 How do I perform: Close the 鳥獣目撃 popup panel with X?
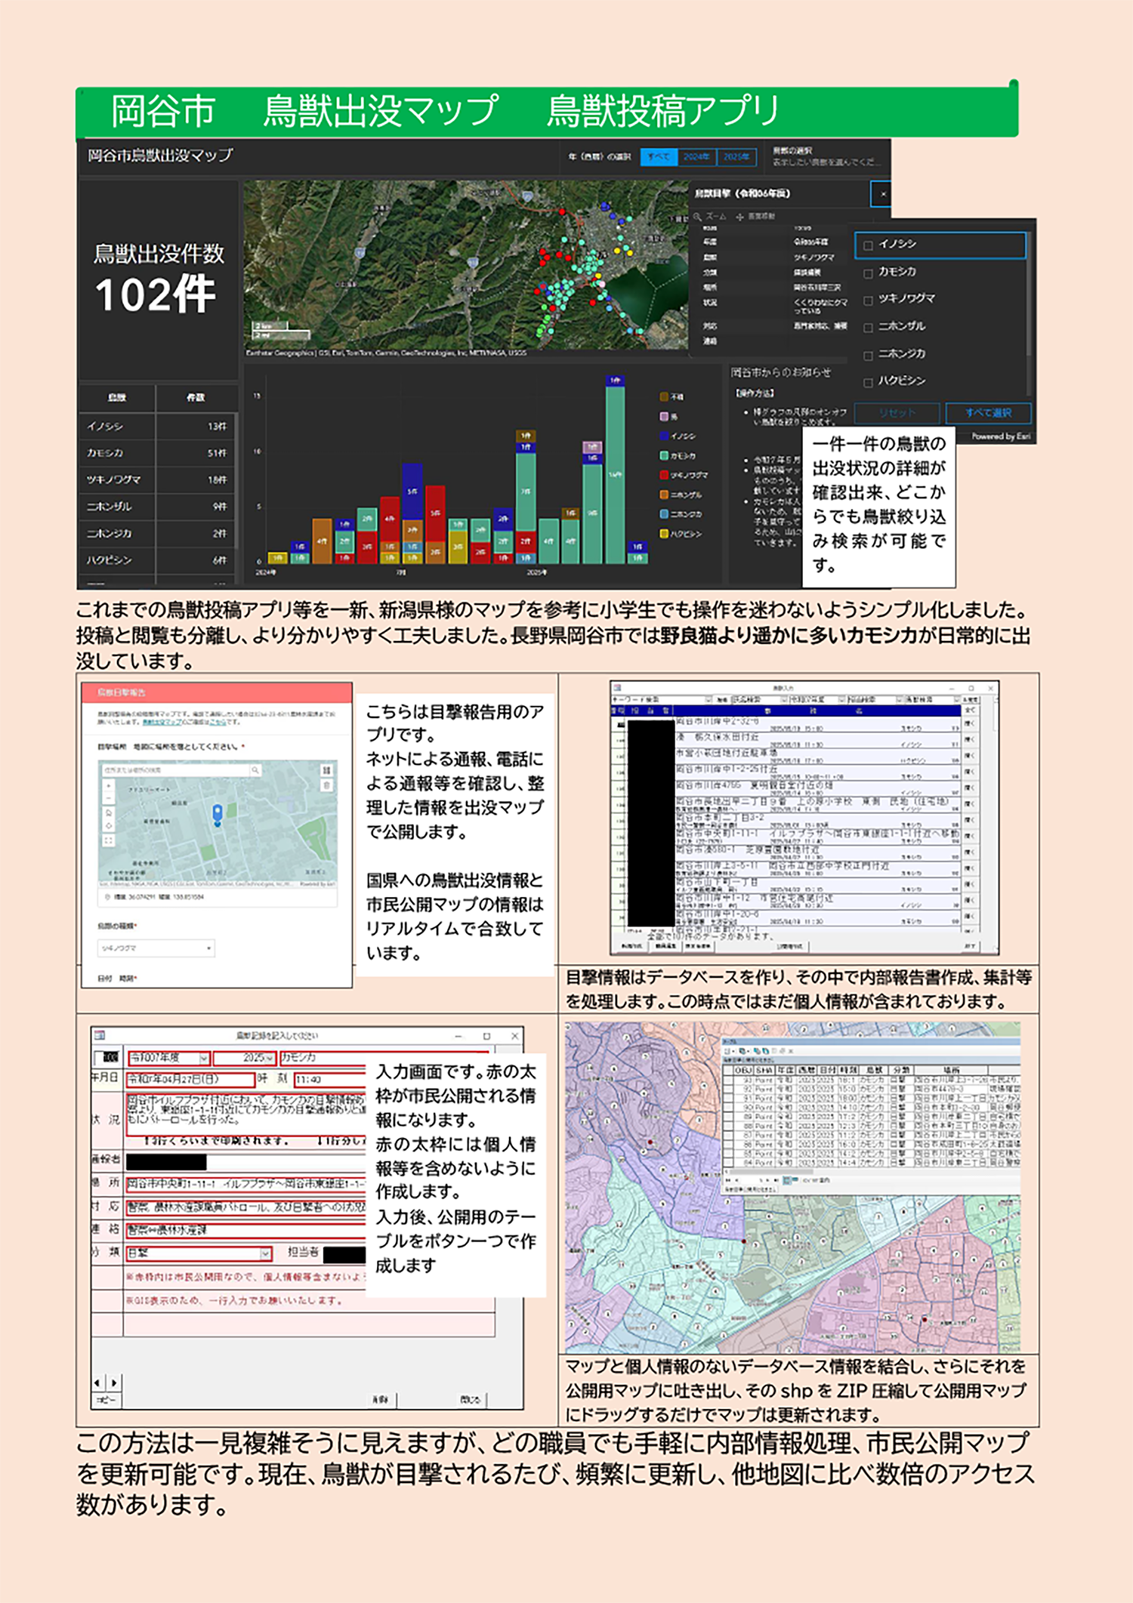click(881, 194)
